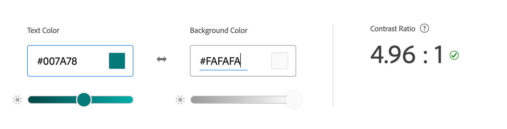Click sun icon beside text color slider
Viewport: 507px width, 129px height.
point(18,100)
